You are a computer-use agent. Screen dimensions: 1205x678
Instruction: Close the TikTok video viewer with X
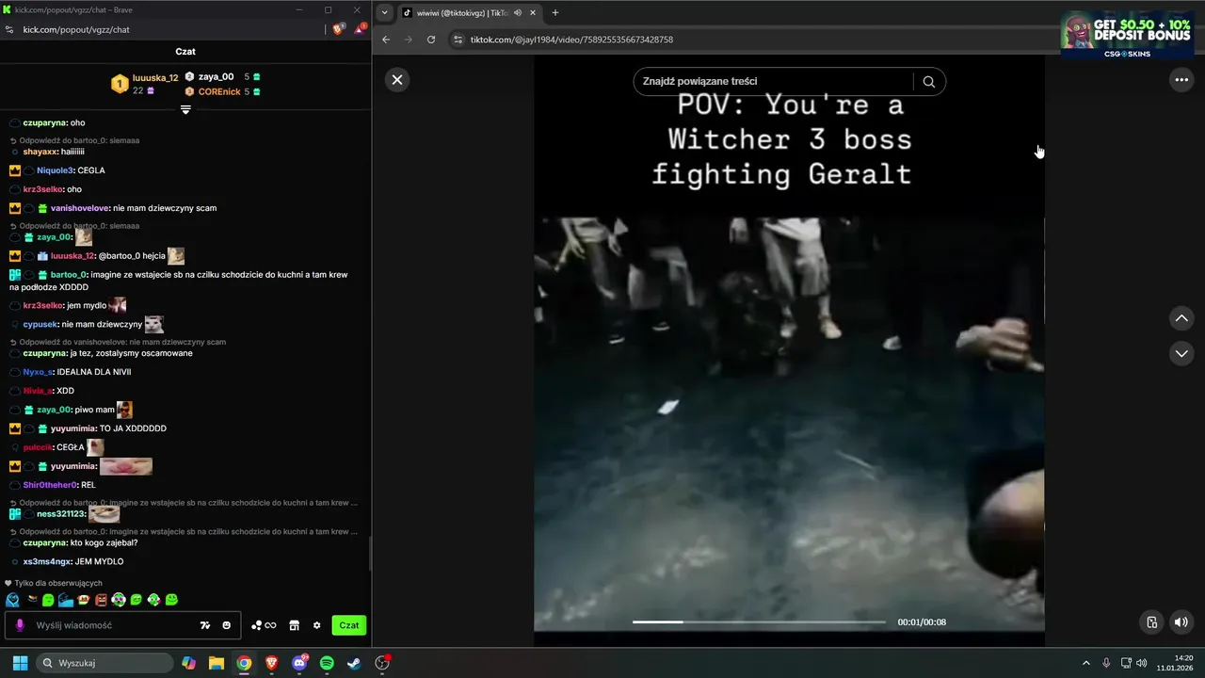pyautogui.click(x=396, y=80)
